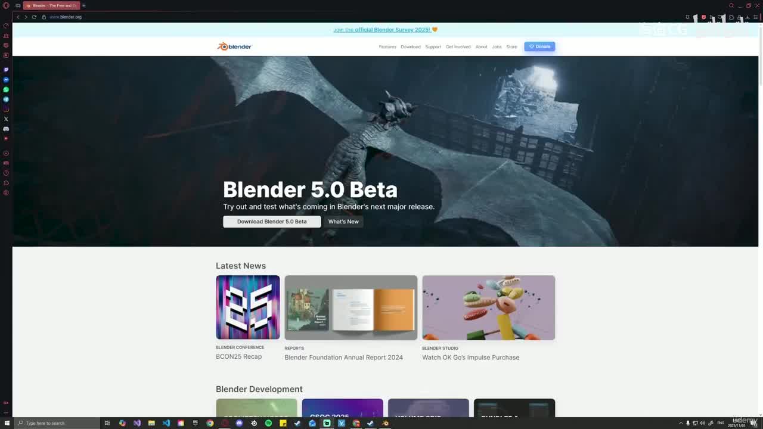Click Download Blender 5.0 Beta button
The image size is (763, 429).
[272, 222]
